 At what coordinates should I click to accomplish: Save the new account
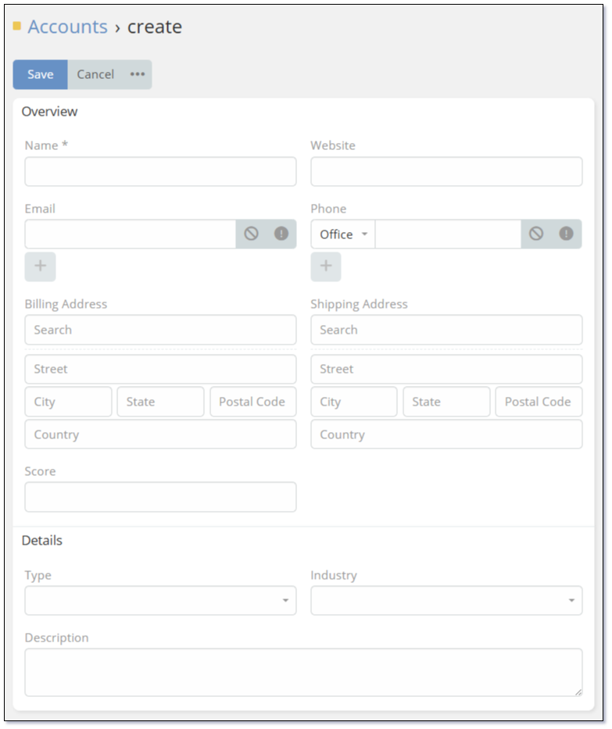pyautogui.click(x=41, y=74)
